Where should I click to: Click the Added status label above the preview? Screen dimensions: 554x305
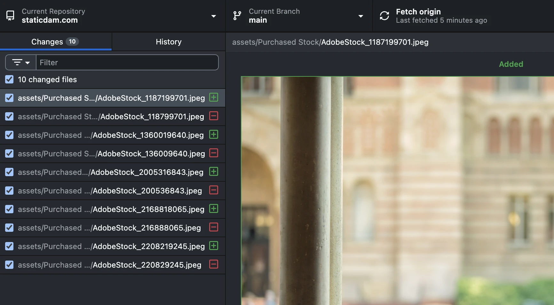(511, 64)
